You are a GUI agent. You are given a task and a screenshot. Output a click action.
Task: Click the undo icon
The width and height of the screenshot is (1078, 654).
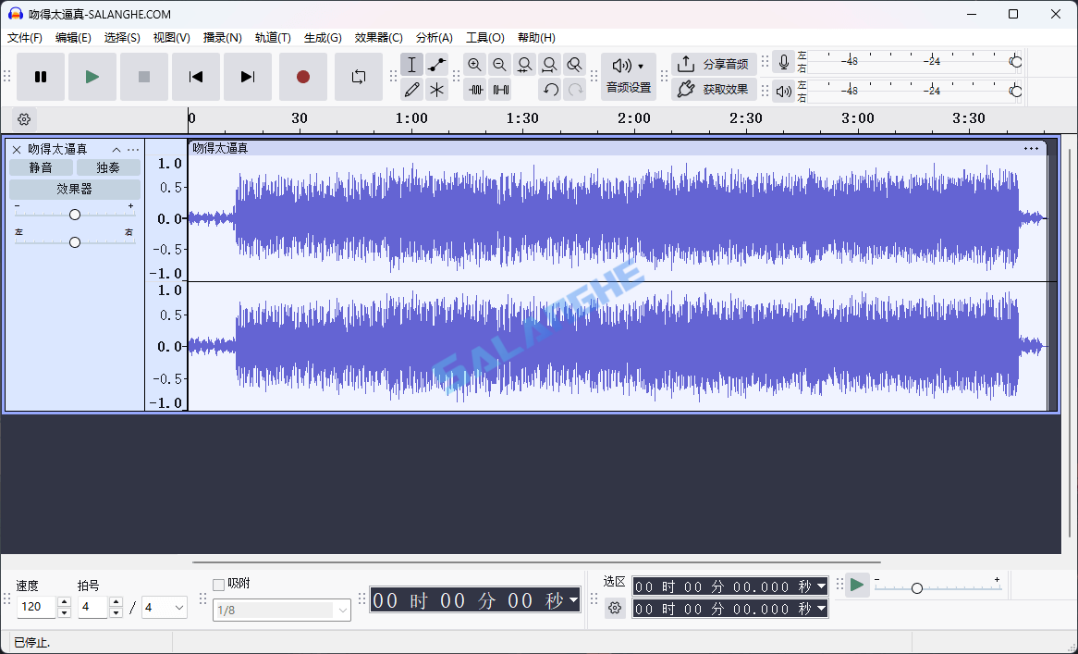[x=552, y=89]
